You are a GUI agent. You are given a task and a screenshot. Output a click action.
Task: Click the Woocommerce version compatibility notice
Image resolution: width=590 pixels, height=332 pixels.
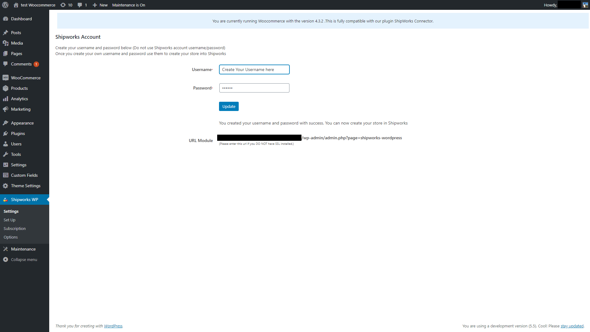(x=323, y=21)
